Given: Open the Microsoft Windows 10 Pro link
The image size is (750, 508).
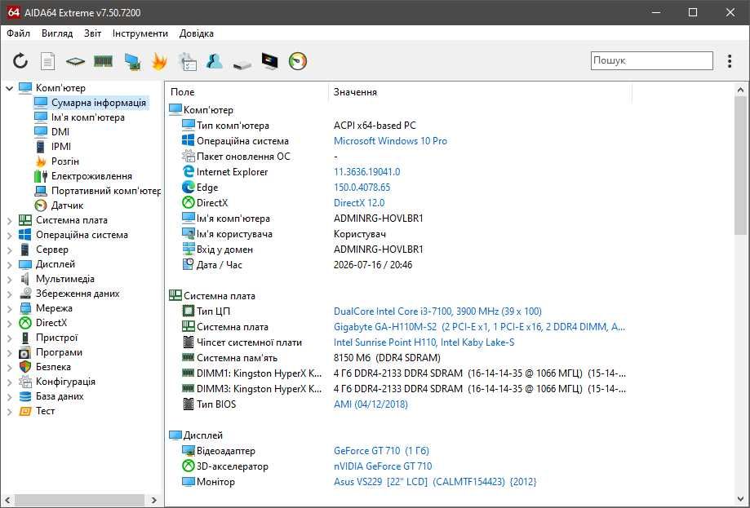Looking at the screenshot, I should point(390,141).
